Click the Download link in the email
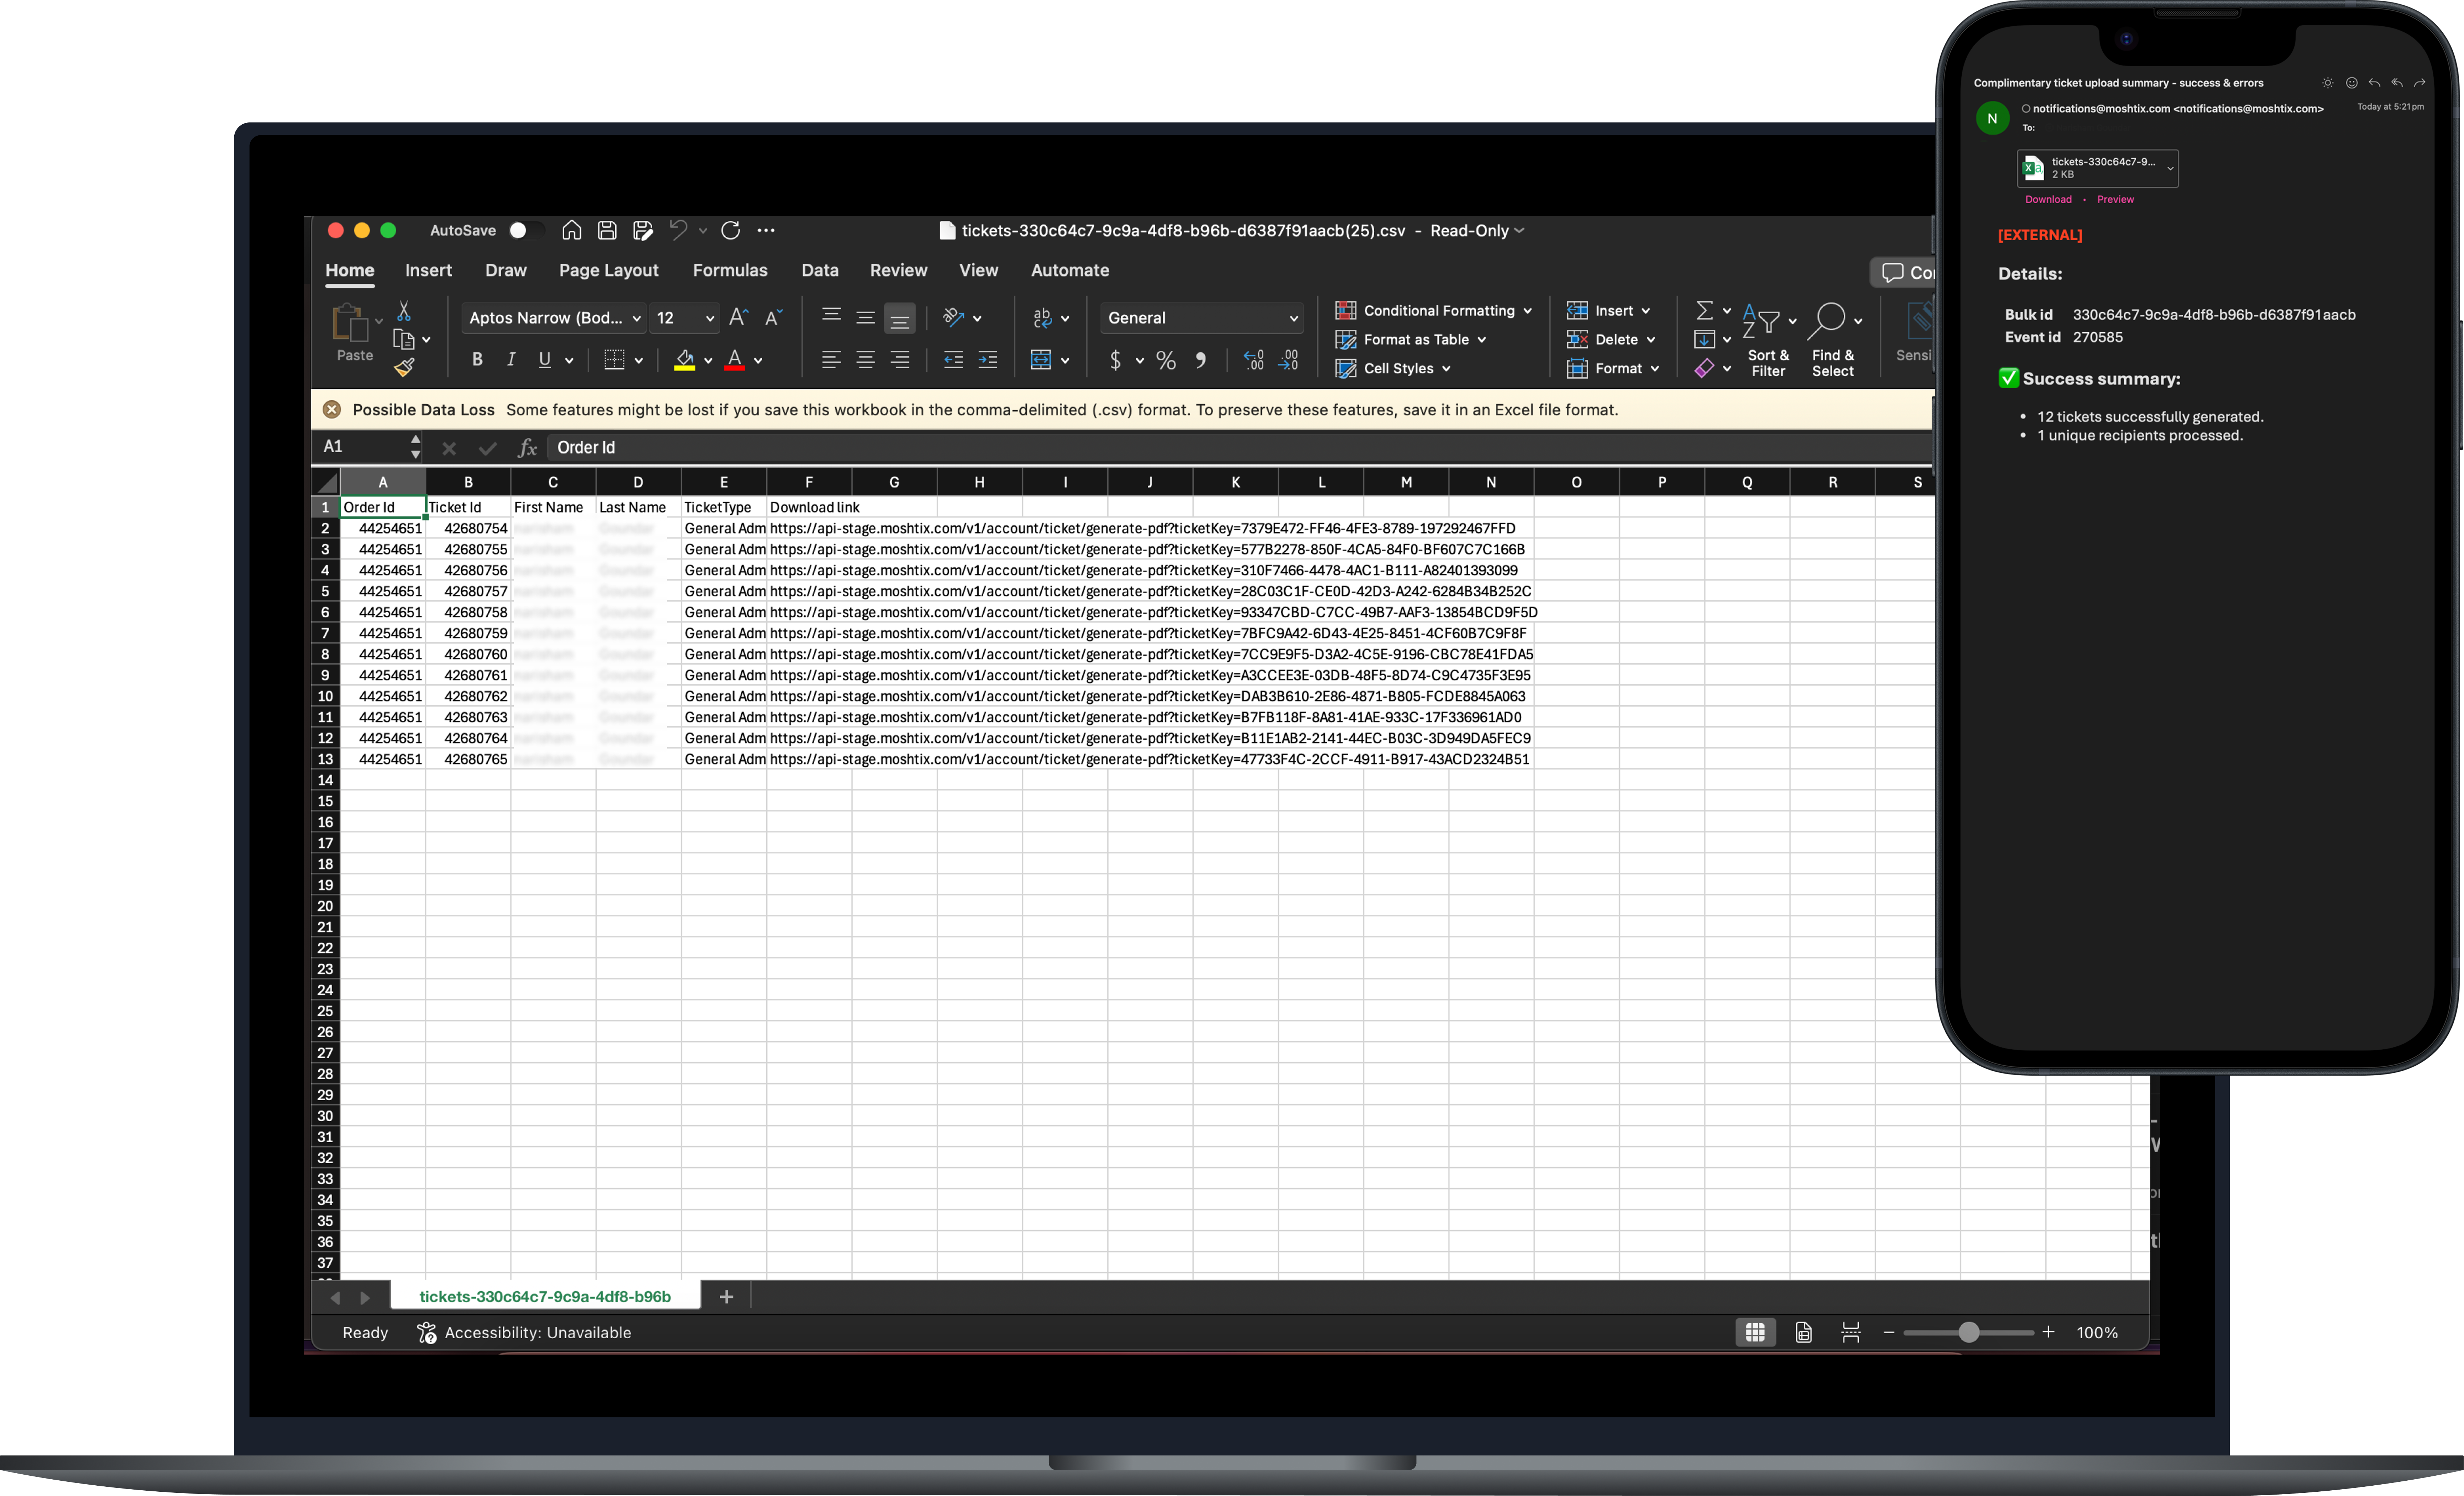 [x=2048, y=200]
